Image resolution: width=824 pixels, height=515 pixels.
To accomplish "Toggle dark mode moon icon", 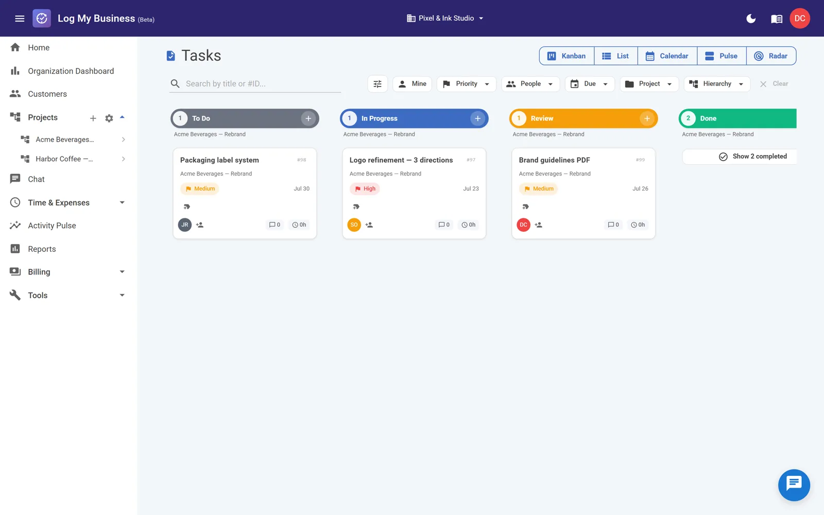I will (x=751, y=19).
